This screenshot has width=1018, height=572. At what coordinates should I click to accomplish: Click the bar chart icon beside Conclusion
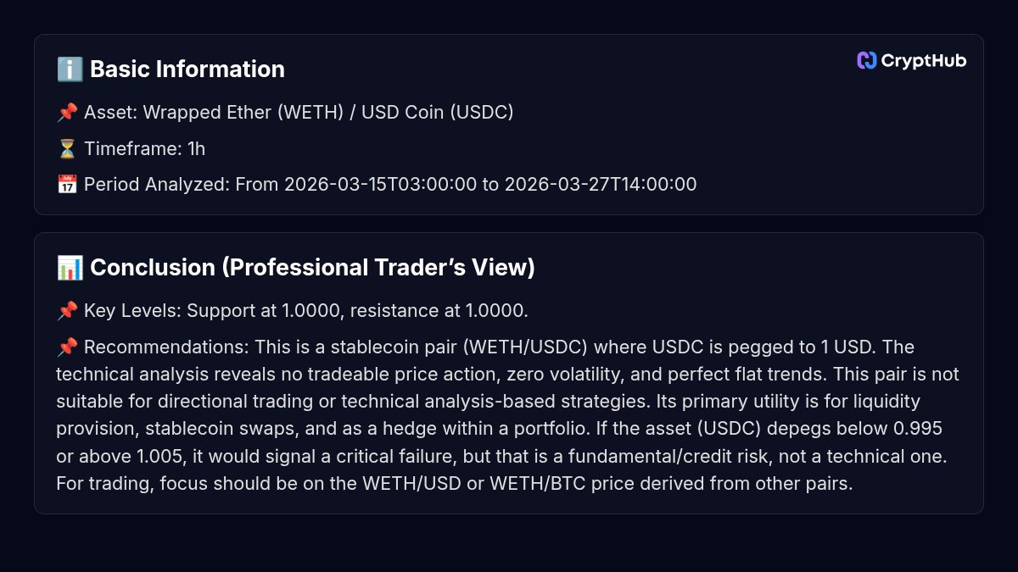(70, 268)
